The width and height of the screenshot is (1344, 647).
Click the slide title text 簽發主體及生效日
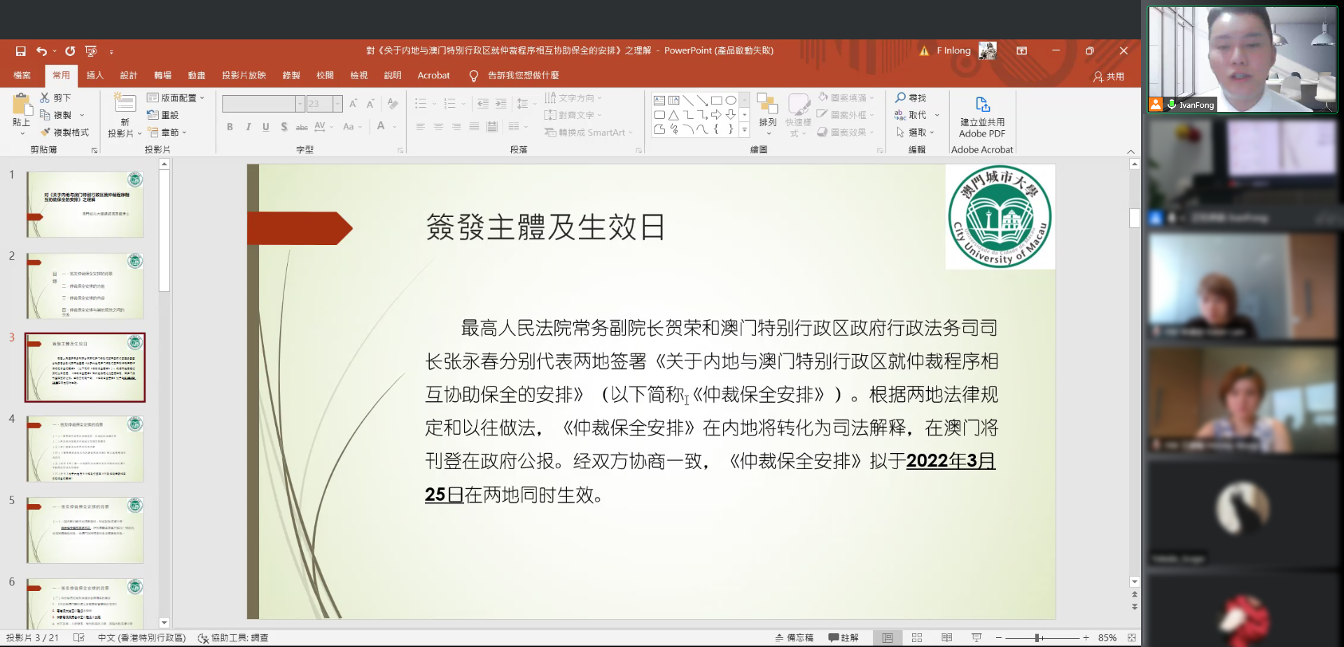[545, 227]
